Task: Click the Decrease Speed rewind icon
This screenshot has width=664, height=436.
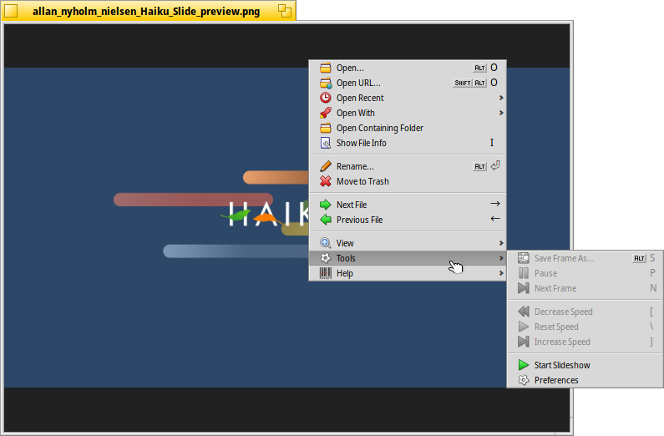Action: click(x=524, y=312)
